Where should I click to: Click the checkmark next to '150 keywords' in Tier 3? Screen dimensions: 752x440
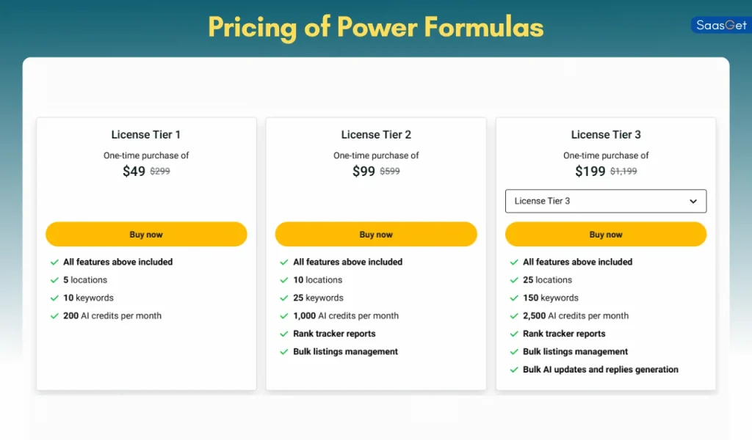pos(514,298)
